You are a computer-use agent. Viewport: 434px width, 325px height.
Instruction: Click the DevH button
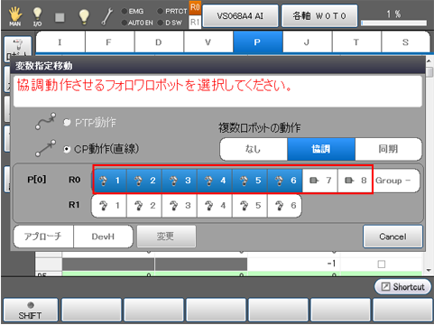[103, 237]
